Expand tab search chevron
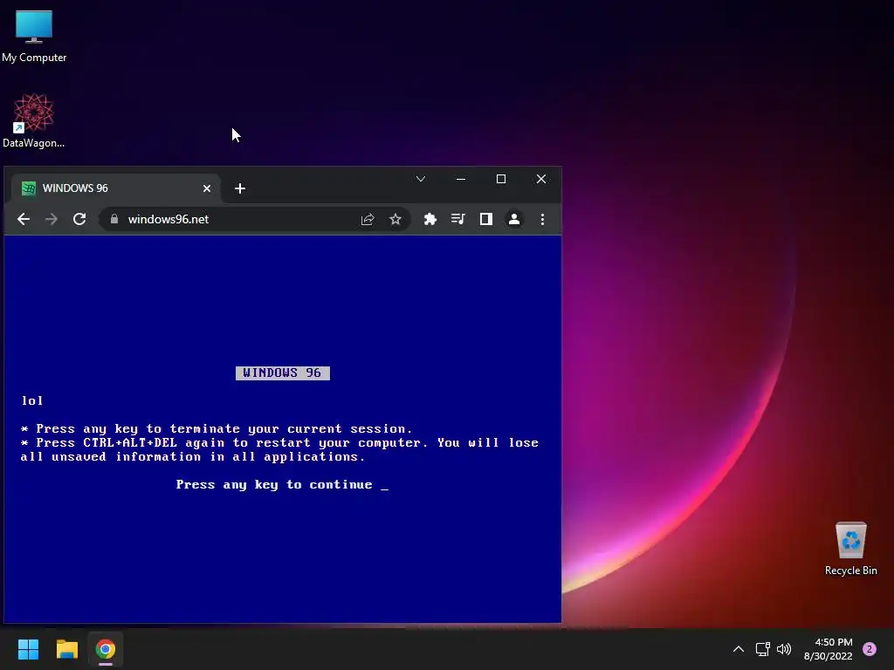 pos(421,179)
